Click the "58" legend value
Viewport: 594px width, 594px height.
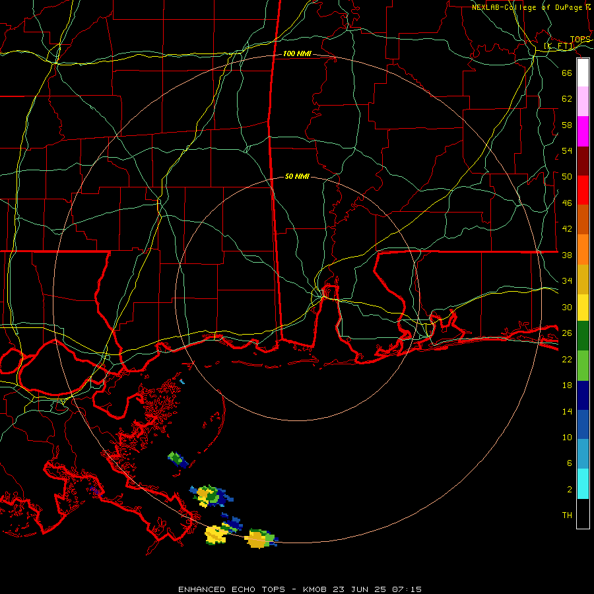567,125
